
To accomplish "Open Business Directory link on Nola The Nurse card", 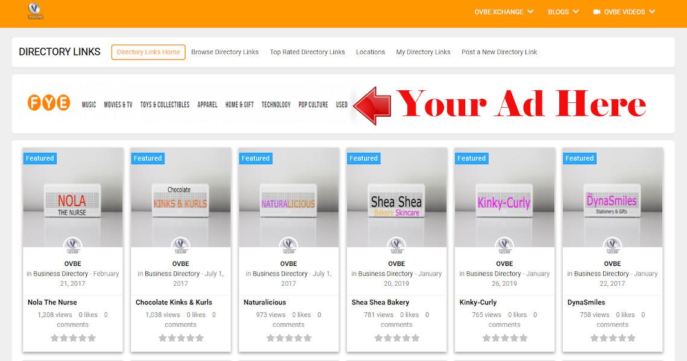I will point(60,274).
